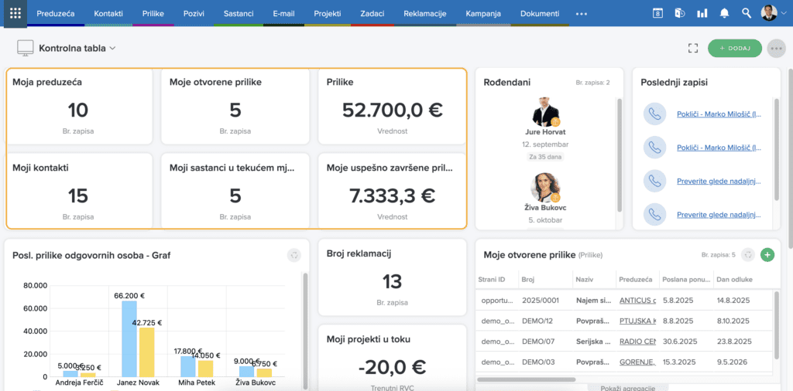The width and height of the screenshot is (793, 391).
Task: Click the monitor icon beside Kontrolna tabla
Action: [x=25, y=49]
